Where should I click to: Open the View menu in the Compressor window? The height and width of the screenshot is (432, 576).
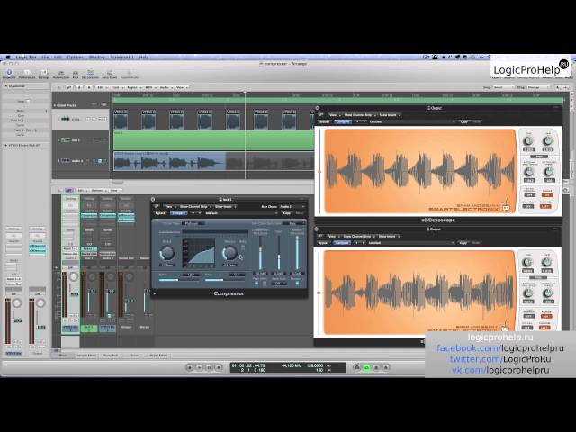pos(169,206)
